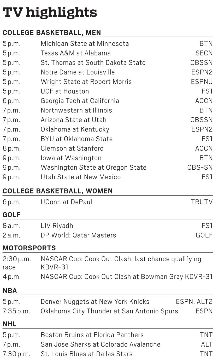Click the Motorsports section header

pos(29,248)
